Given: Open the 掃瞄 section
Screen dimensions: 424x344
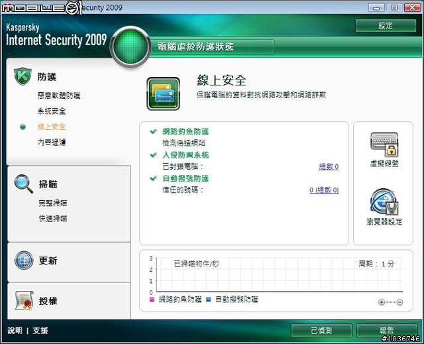Looking at the screenshot, I should pyautogui.click(x=48, y=184).
